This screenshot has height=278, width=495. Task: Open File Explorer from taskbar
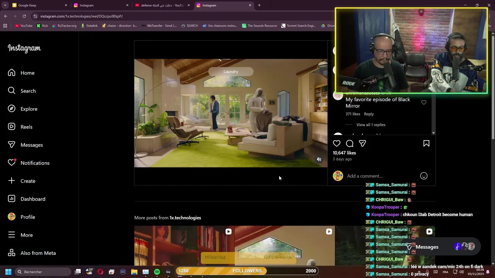pos(134,272)
